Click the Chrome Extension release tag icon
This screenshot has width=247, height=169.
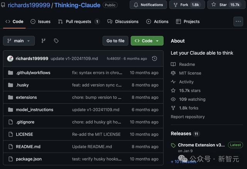click(173, 145)
